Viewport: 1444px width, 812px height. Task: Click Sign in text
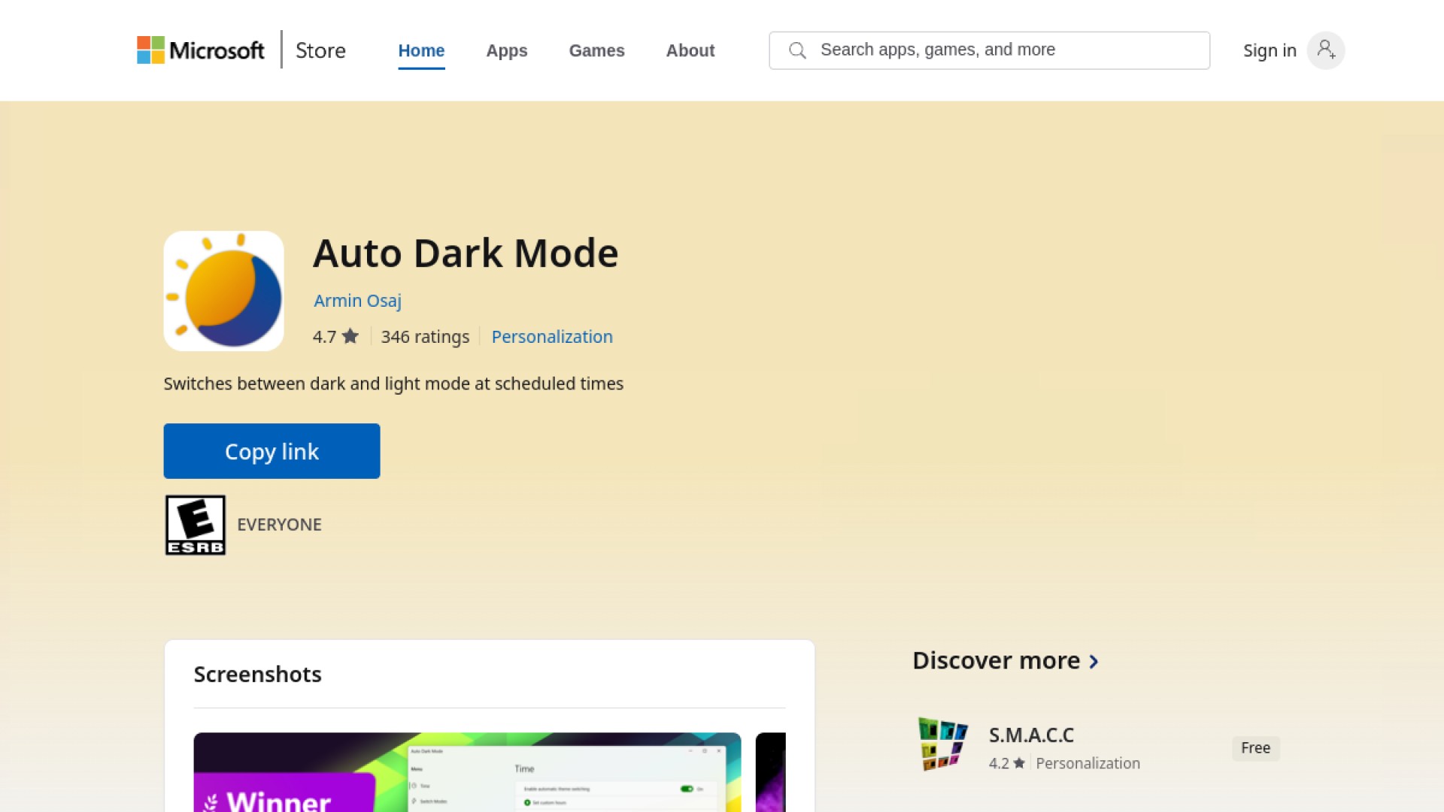[1269, 50]
